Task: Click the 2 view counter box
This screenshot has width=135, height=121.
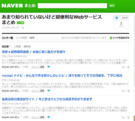Action: click(121, 25)
